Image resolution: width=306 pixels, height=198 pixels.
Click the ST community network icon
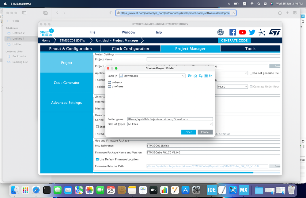coord(262,32)
